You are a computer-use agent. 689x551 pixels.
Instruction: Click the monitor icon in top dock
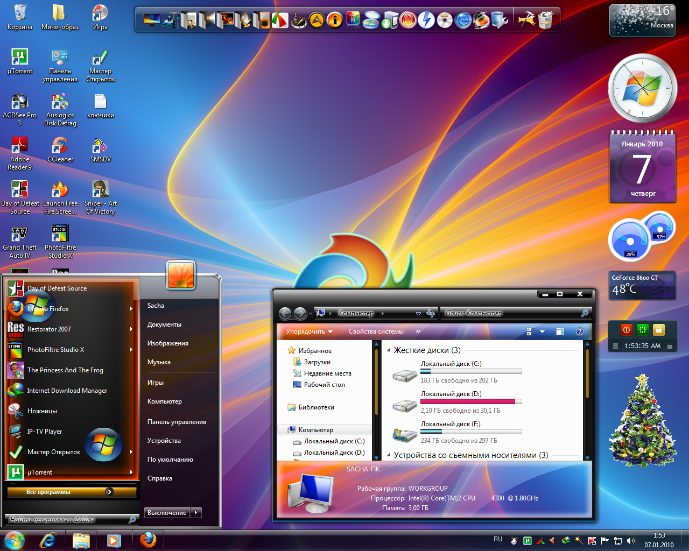pyautogui.click(x=152, y=20)
